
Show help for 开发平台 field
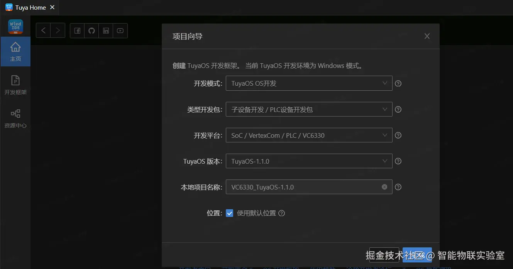tap(398, 135)
